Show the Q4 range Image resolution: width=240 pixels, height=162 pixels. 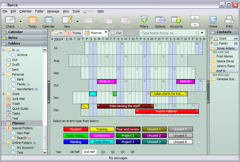[x=132, y=152]
